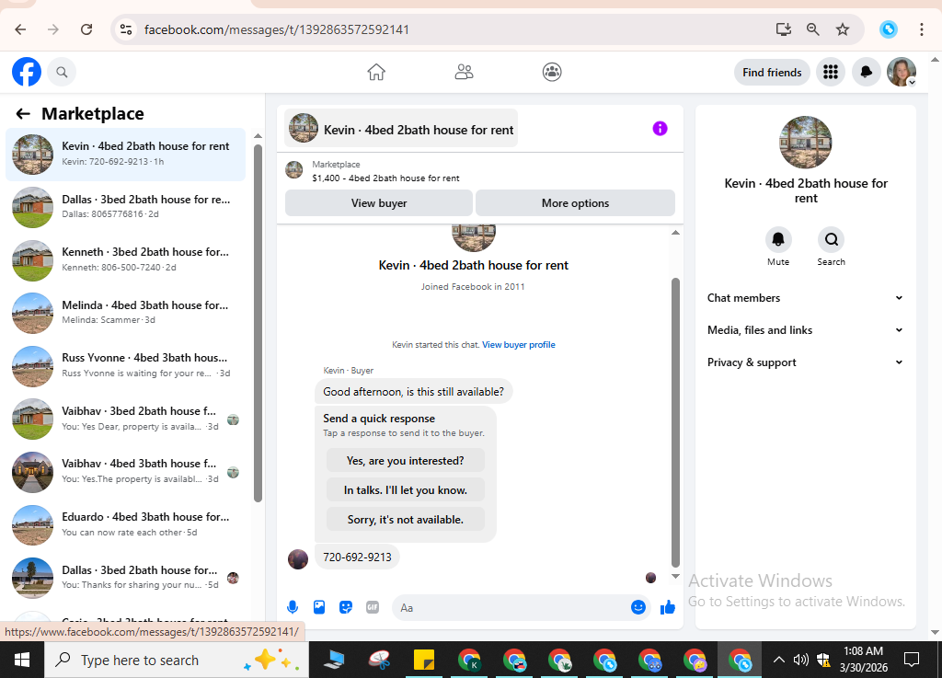Open the Facebook search magnifier
The height and width of the screenshot is (678, 942).
tap(62, 72)
